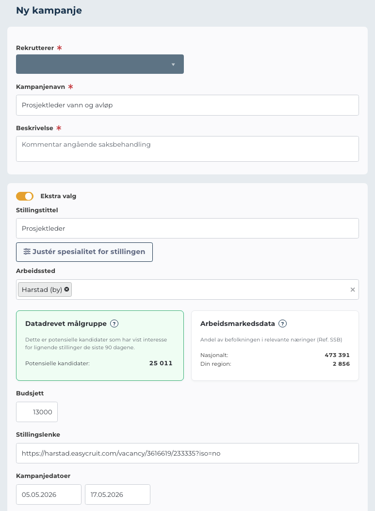The height and width of the screenshot is (511, 375).
Task: Open the question mark tooltip for Arbeidsmarkedsdata
Action: pyautogui.click(x=282, y=324)
